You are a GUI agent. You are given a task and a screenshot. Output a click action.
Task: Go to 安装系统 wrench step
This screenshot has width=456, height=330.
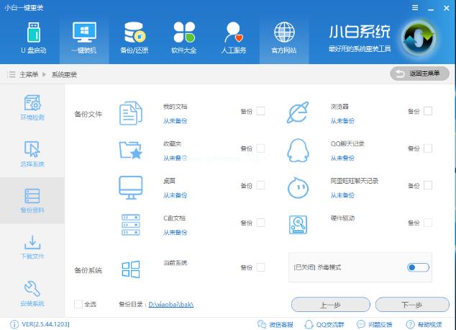point(32,293)
